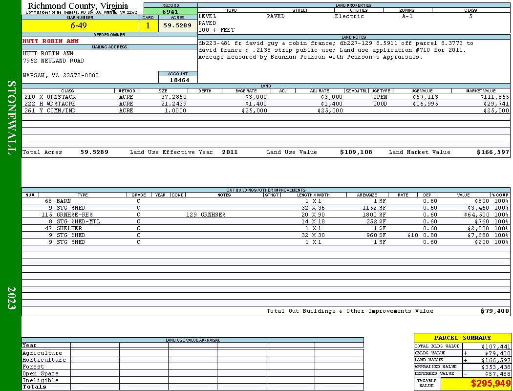The image size is (513, 391).
Task: Click base rate $25,000 for COMM/IND
Action: tap(255, 111)
